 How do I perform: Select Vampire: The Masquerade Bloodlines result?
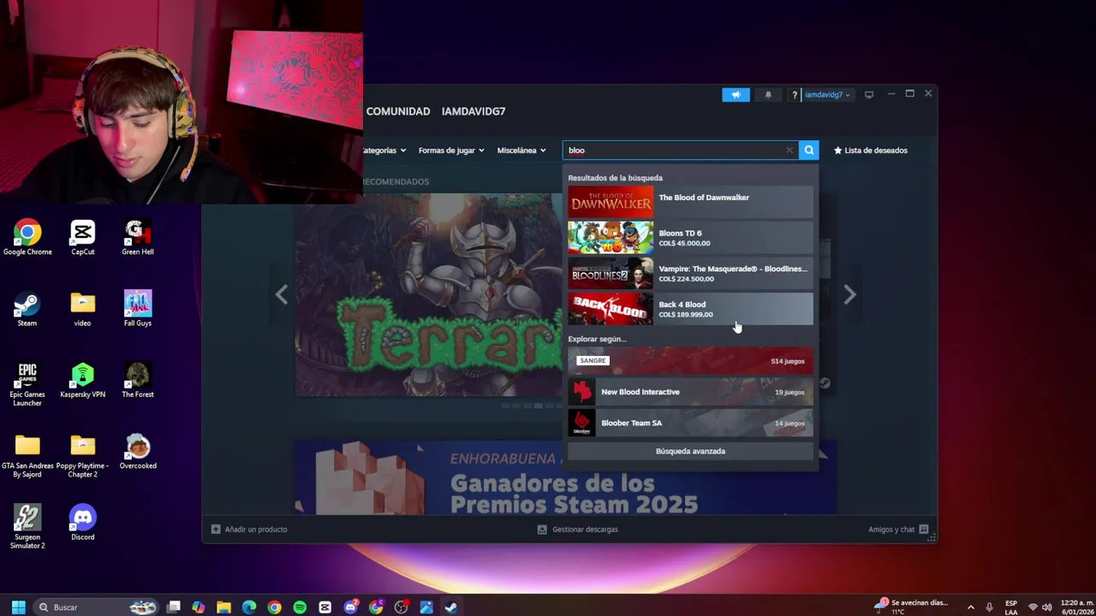pos(690,274)
